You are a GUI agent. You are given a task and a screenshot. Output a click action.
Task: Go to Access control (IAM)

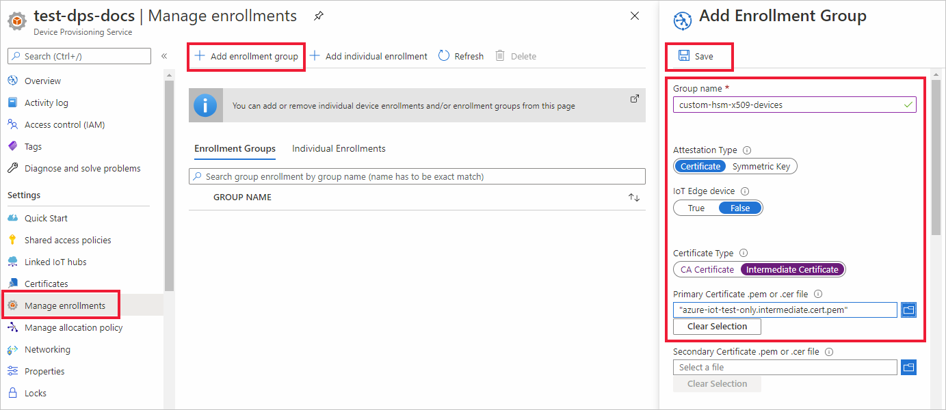pyautogui.click(x=64, y=124)
